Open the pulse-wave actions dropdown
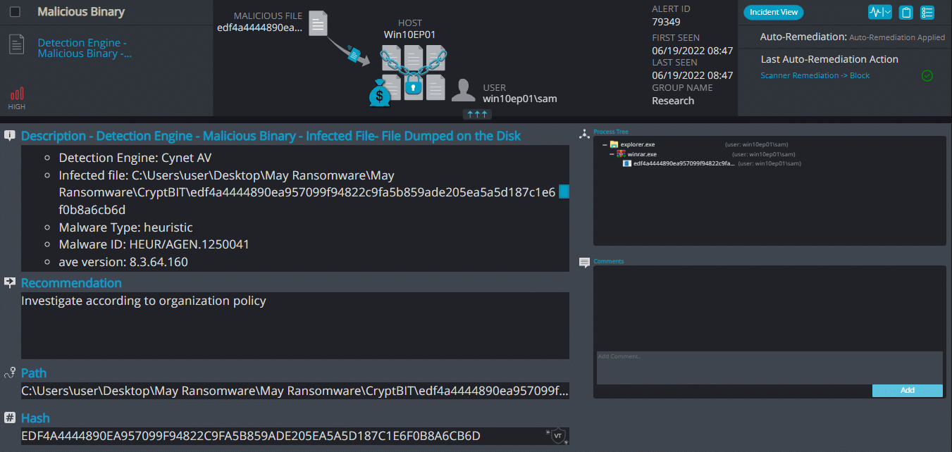This screenshot has width=952, height=452. [x=880, y=12]
